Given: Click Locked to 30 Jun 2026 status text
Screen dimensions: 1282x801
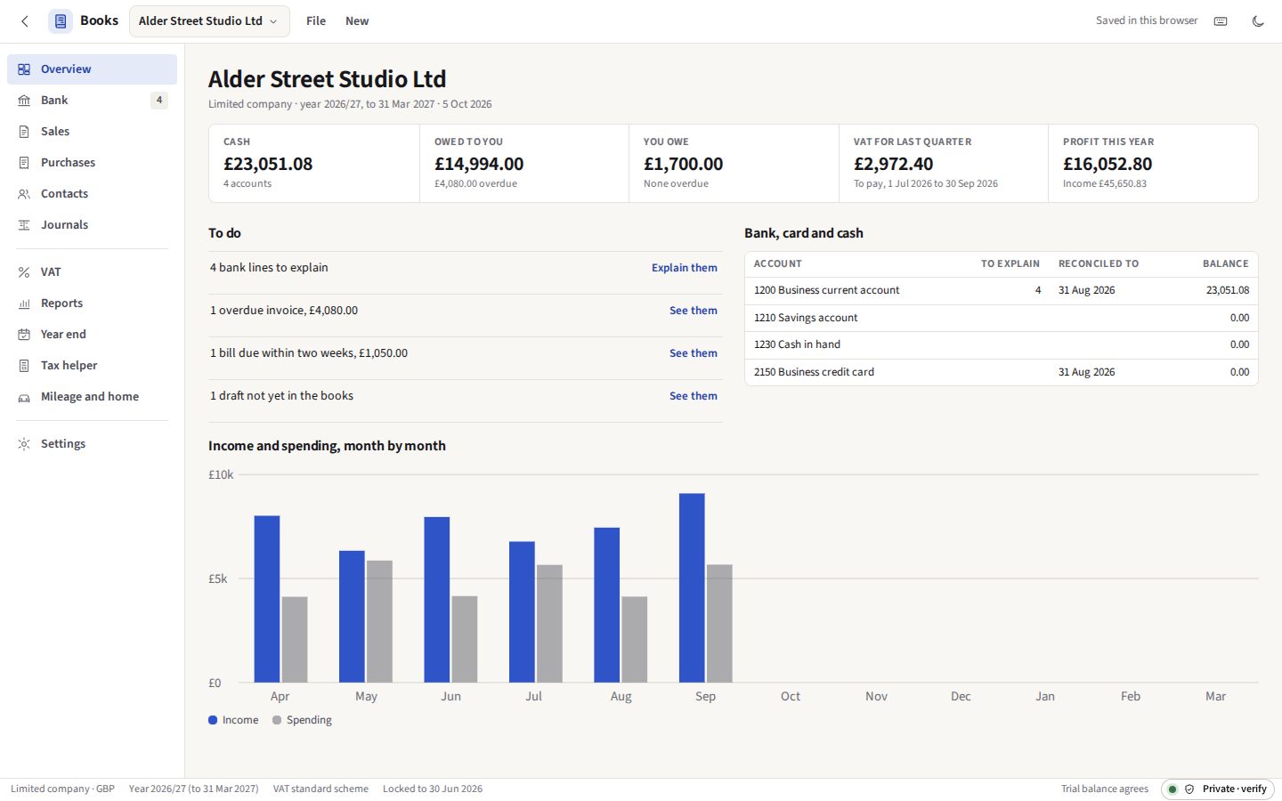Looking at the screenshot, I should (x=433, y=789).
